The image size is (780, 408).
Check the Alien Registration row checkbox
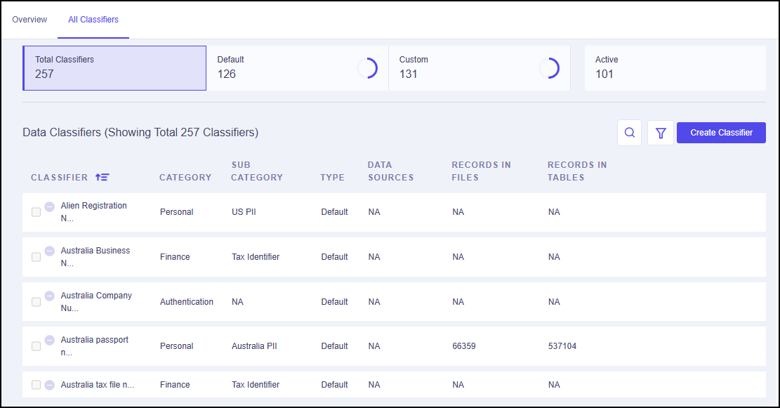(x=36, y=211)
